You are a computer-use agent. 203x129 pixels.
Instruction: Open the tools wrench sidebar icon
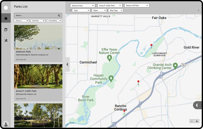(6, 40)
